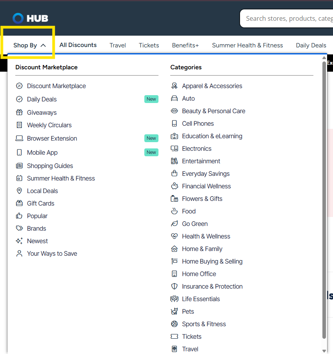Click the Discount Marketplace percent badge icon
The height and width of the screenshot is (354, 333).
(x=20, y=86)
